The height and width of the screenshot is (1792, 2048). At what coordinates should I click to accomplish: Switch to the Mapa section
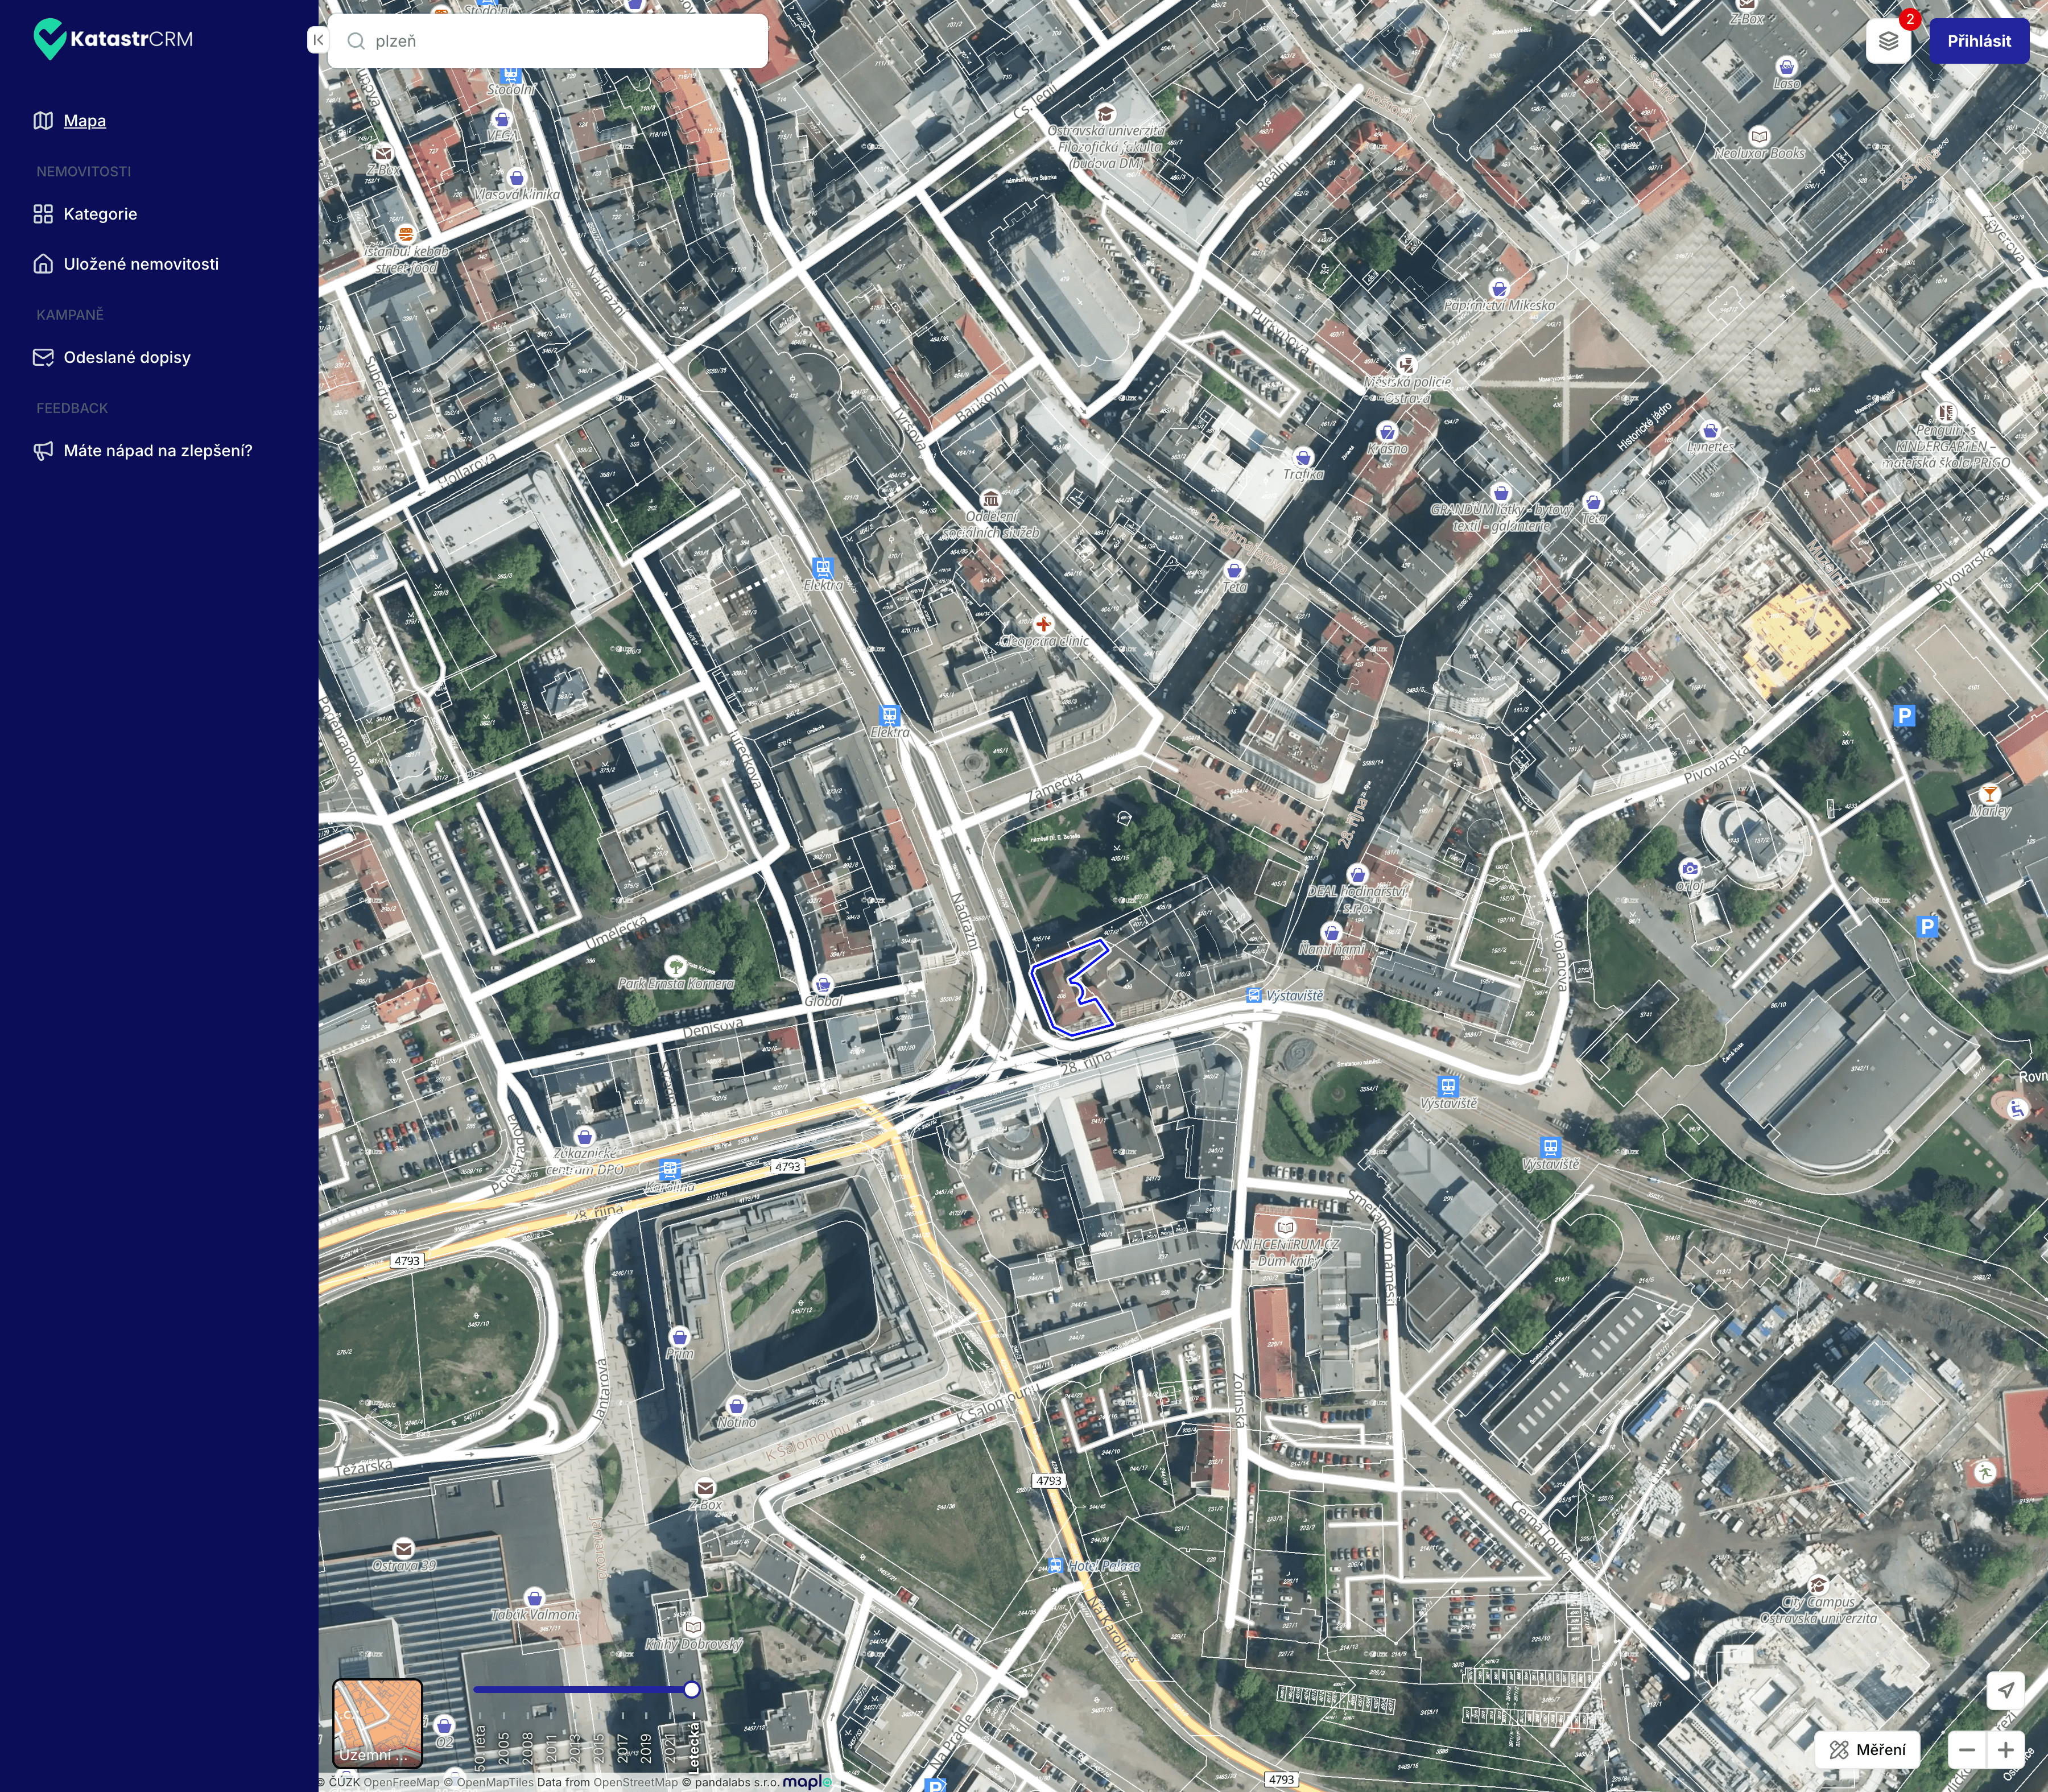[86, 120]
